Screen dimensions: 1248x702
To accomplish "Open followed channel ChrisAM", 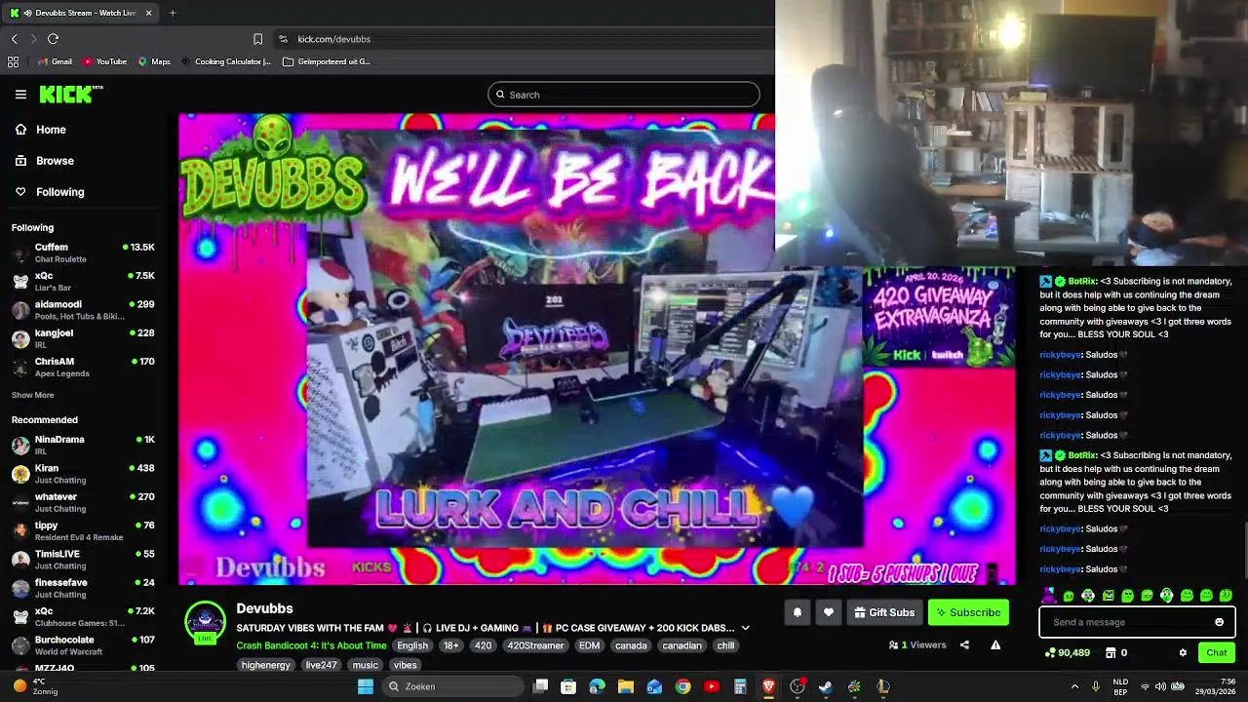I will pos(83,367).
